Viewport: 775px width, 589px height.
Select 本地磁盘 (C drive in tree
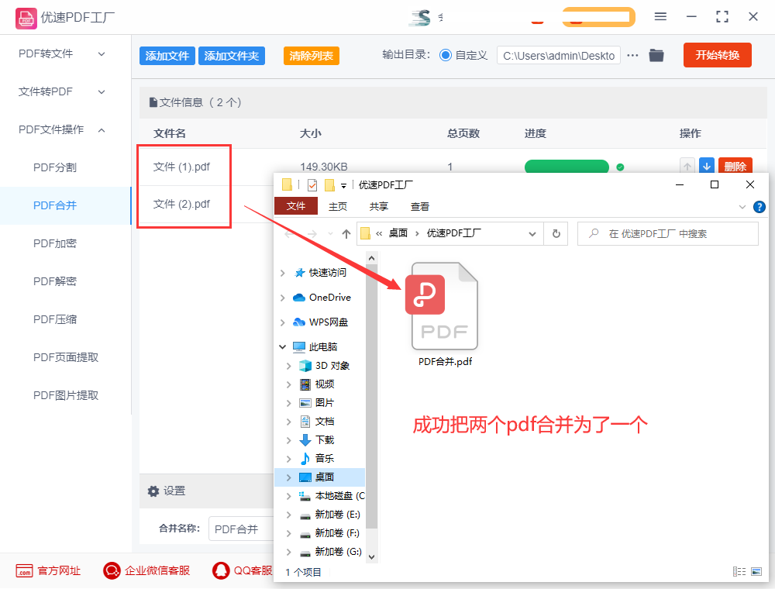pos(332,496)
